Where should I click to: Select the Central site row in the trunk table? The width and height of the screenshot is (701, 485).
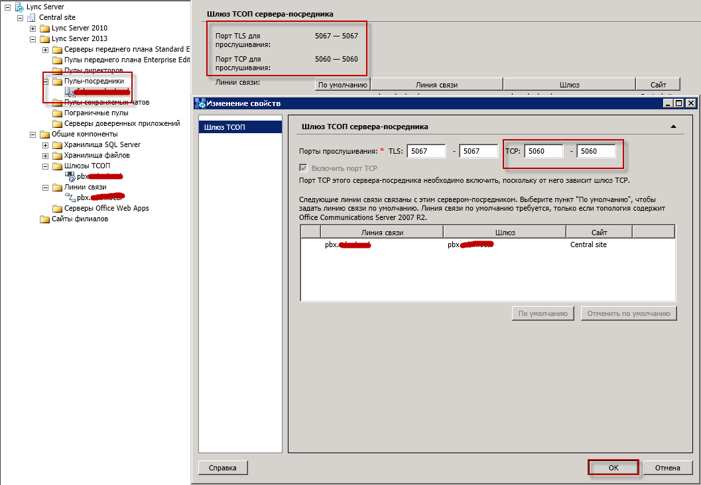(x=588, y=244)
